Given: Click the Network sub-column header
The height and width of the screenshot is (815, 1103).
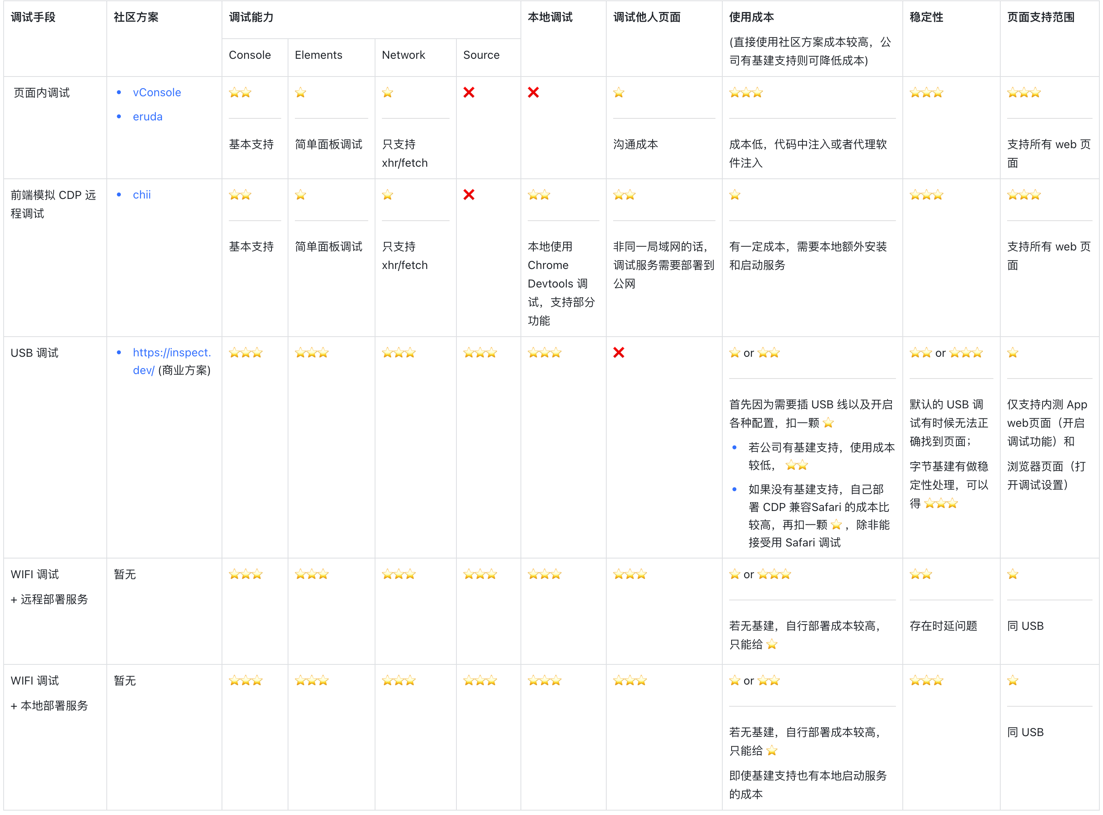Looking at the screenshot, I should coord(403,55).
